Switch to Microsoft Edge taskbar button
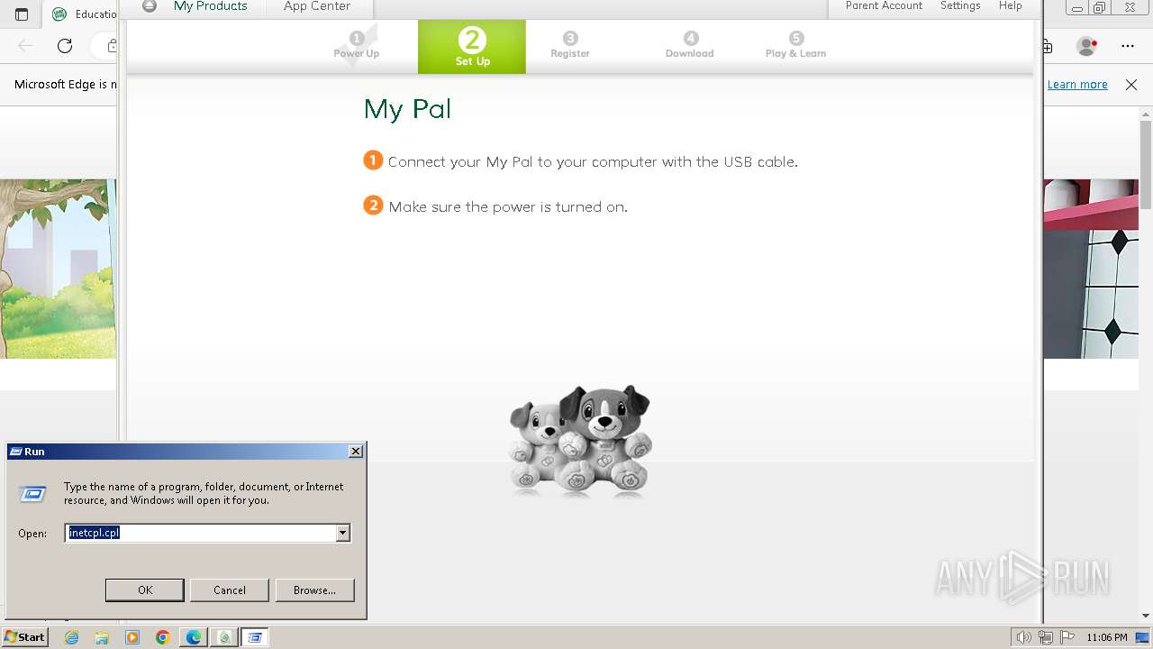The image size is (1153, 649). (194, 637)
